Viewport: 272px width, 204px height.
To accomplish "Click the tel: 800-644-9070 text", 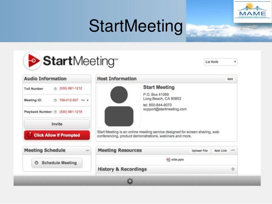I will pos(157,105).
